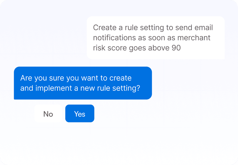Viewport: 238px width, 165px height.
Task: Click the text line "Create a rule setting to send email"
Action: [x=153, y=28]
